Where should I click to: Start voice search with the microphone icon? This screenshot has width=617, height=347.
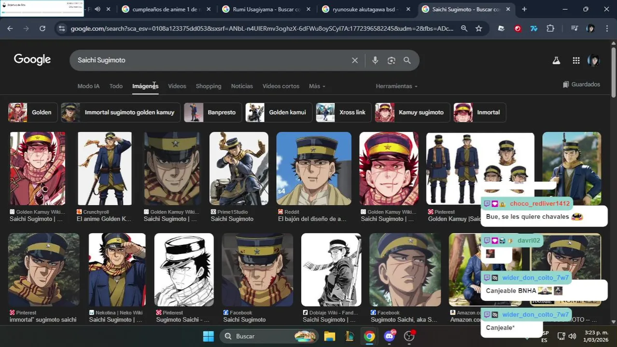coord(375,60)
